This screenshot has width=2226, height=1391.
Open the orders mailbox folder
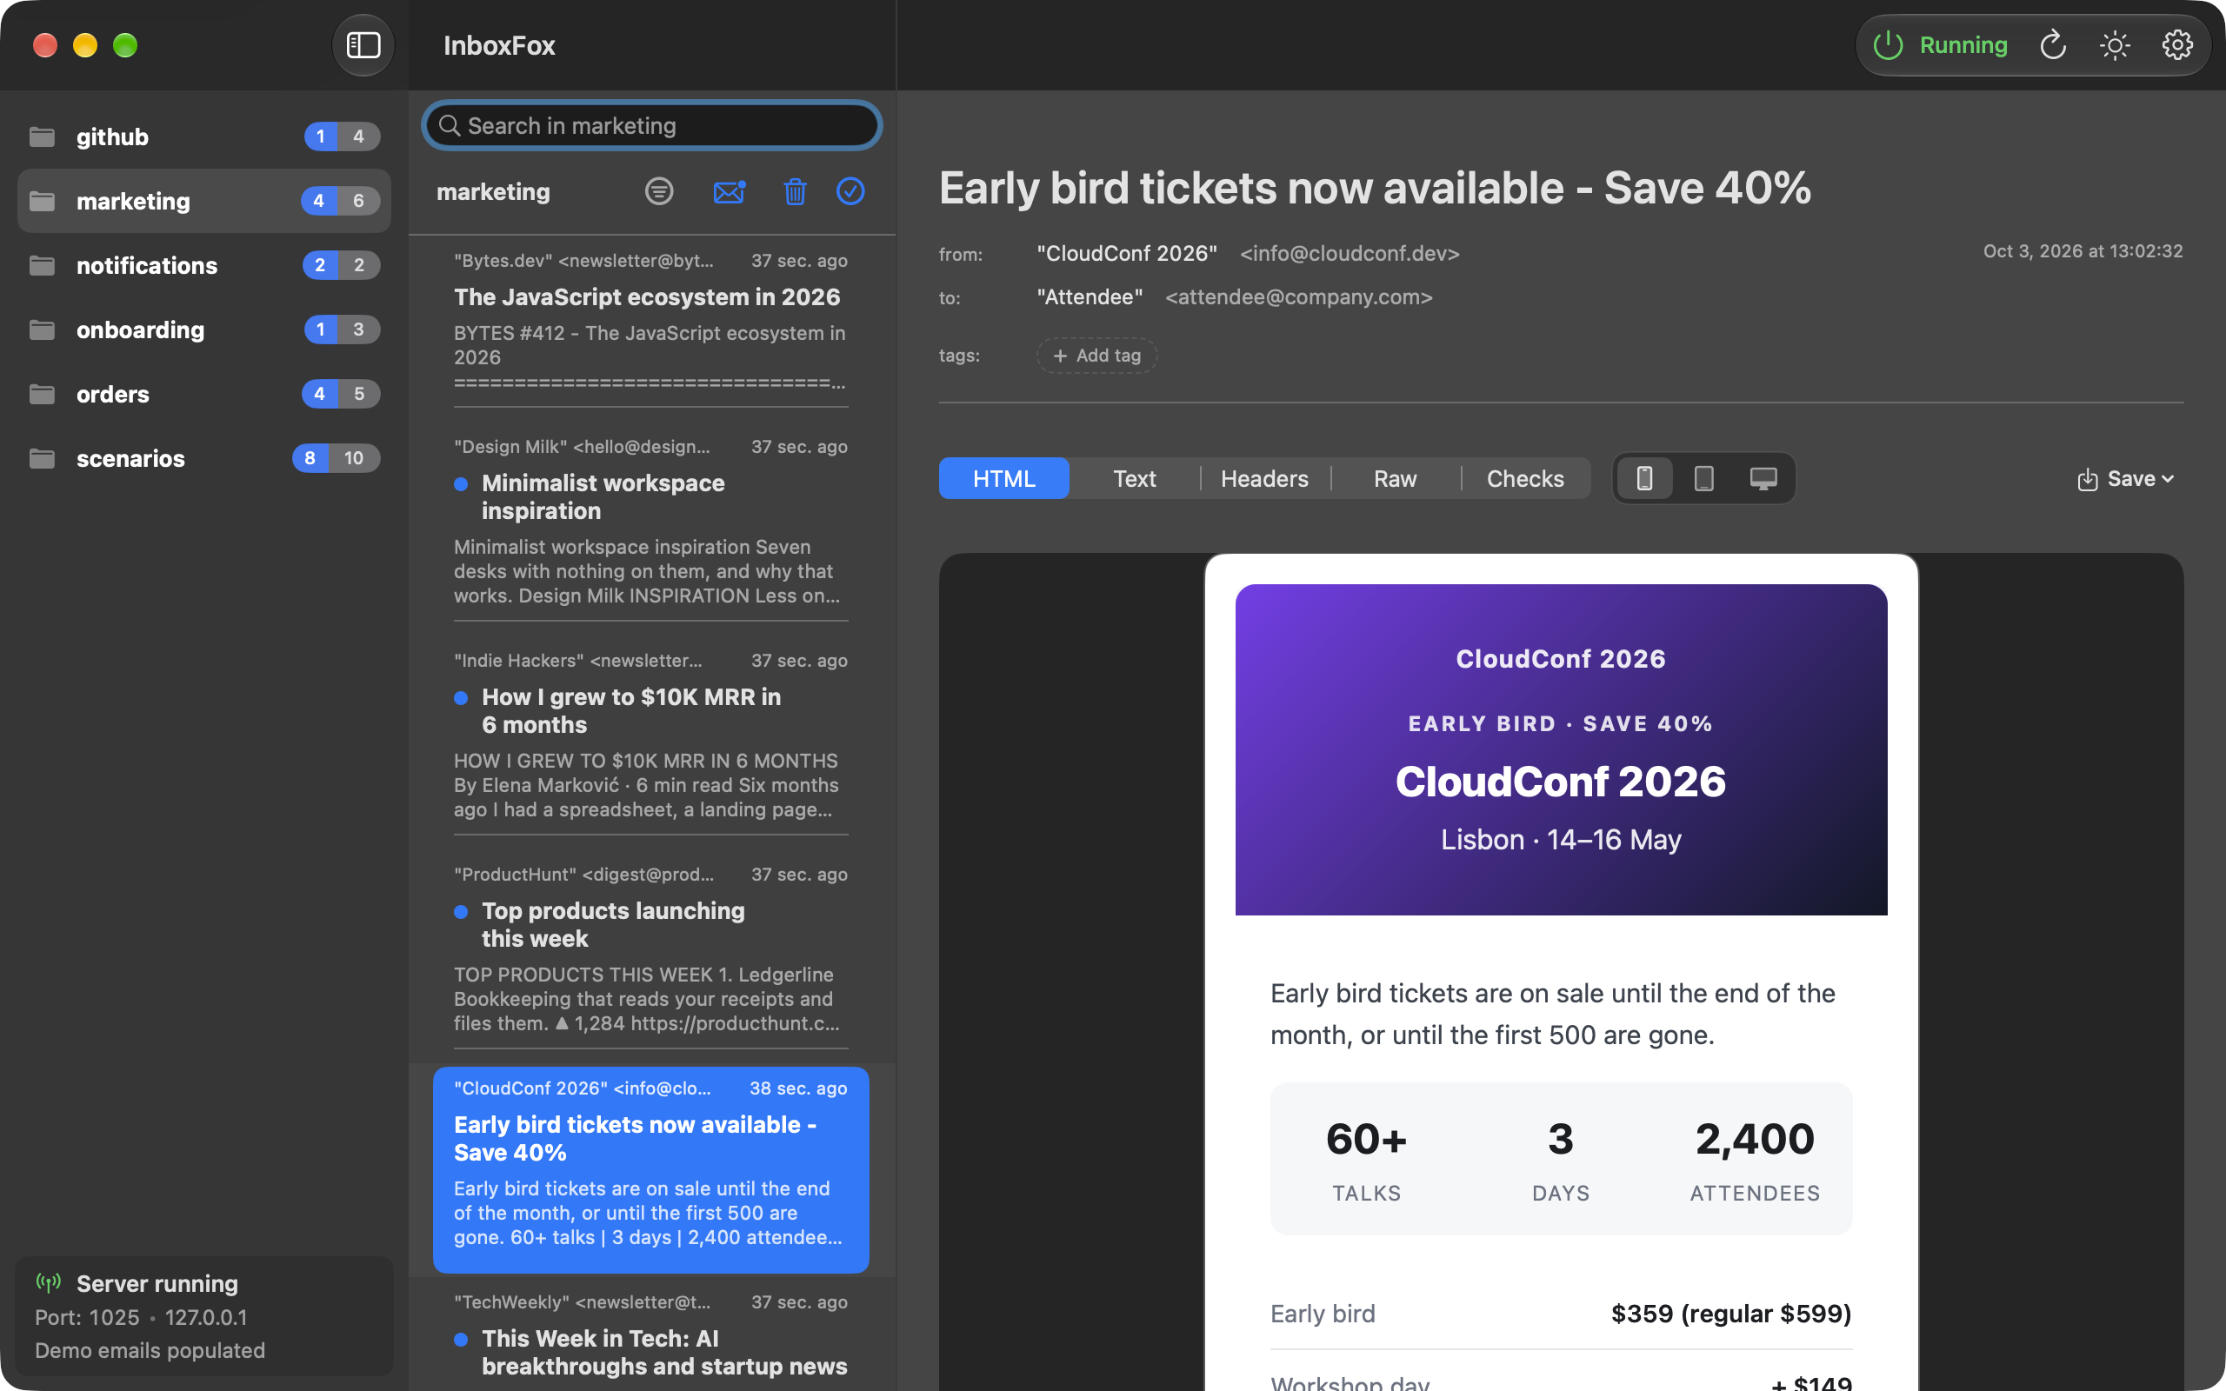click(204, 394)
